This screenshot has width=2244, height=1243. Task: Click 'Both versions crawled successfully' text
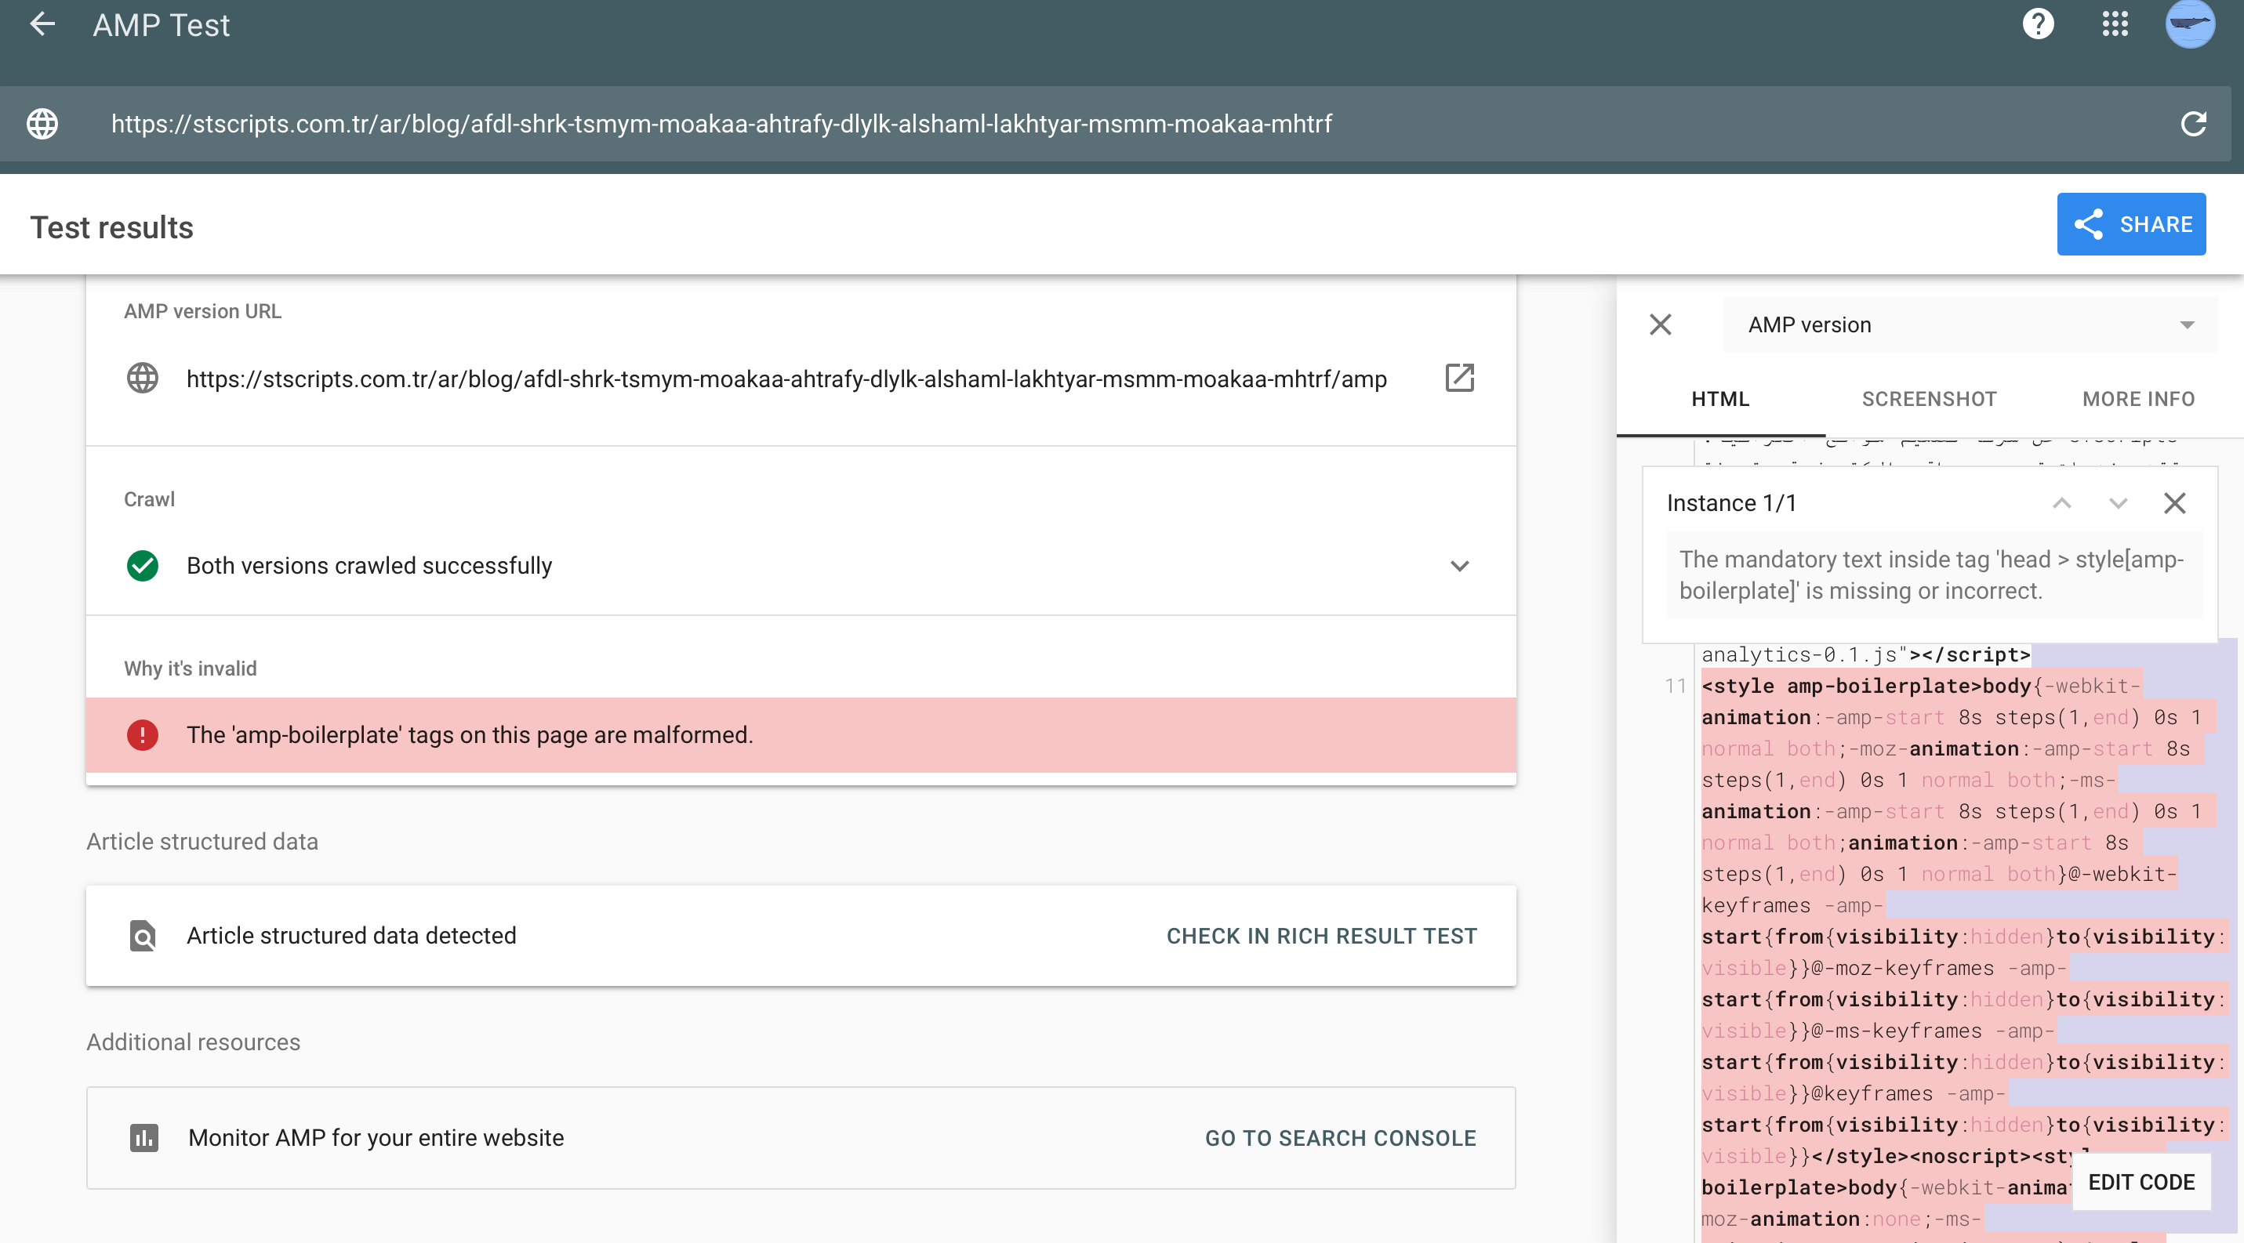pyautogui.click(x=369, y=566)
